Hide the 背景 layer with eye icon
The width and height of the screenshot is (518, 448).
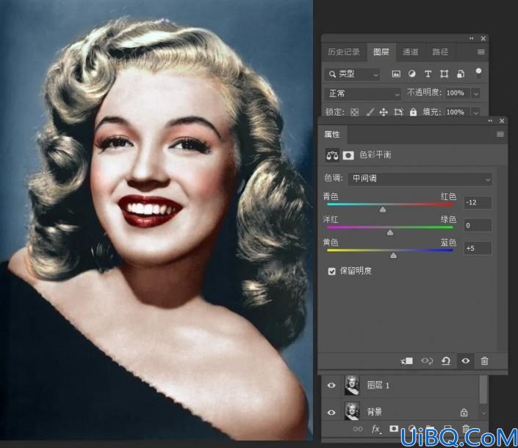coord(331,412)
